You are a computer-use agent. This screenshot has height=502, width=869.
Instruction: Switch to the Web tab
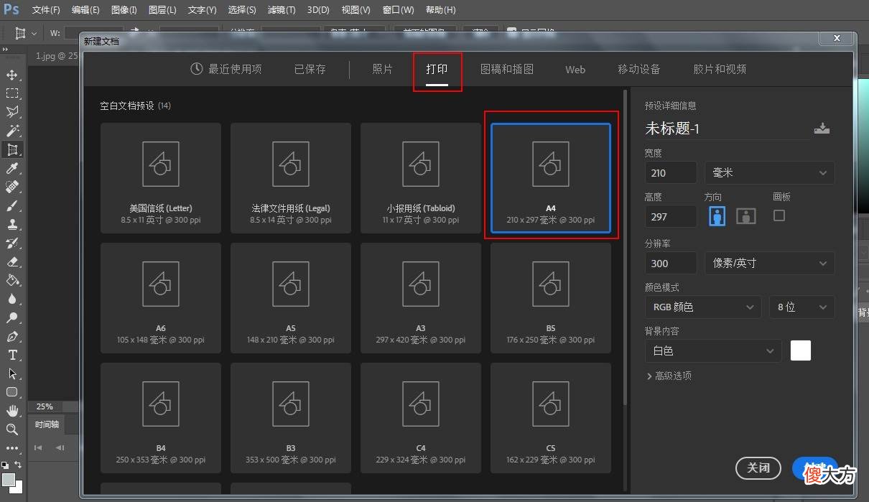575,70
